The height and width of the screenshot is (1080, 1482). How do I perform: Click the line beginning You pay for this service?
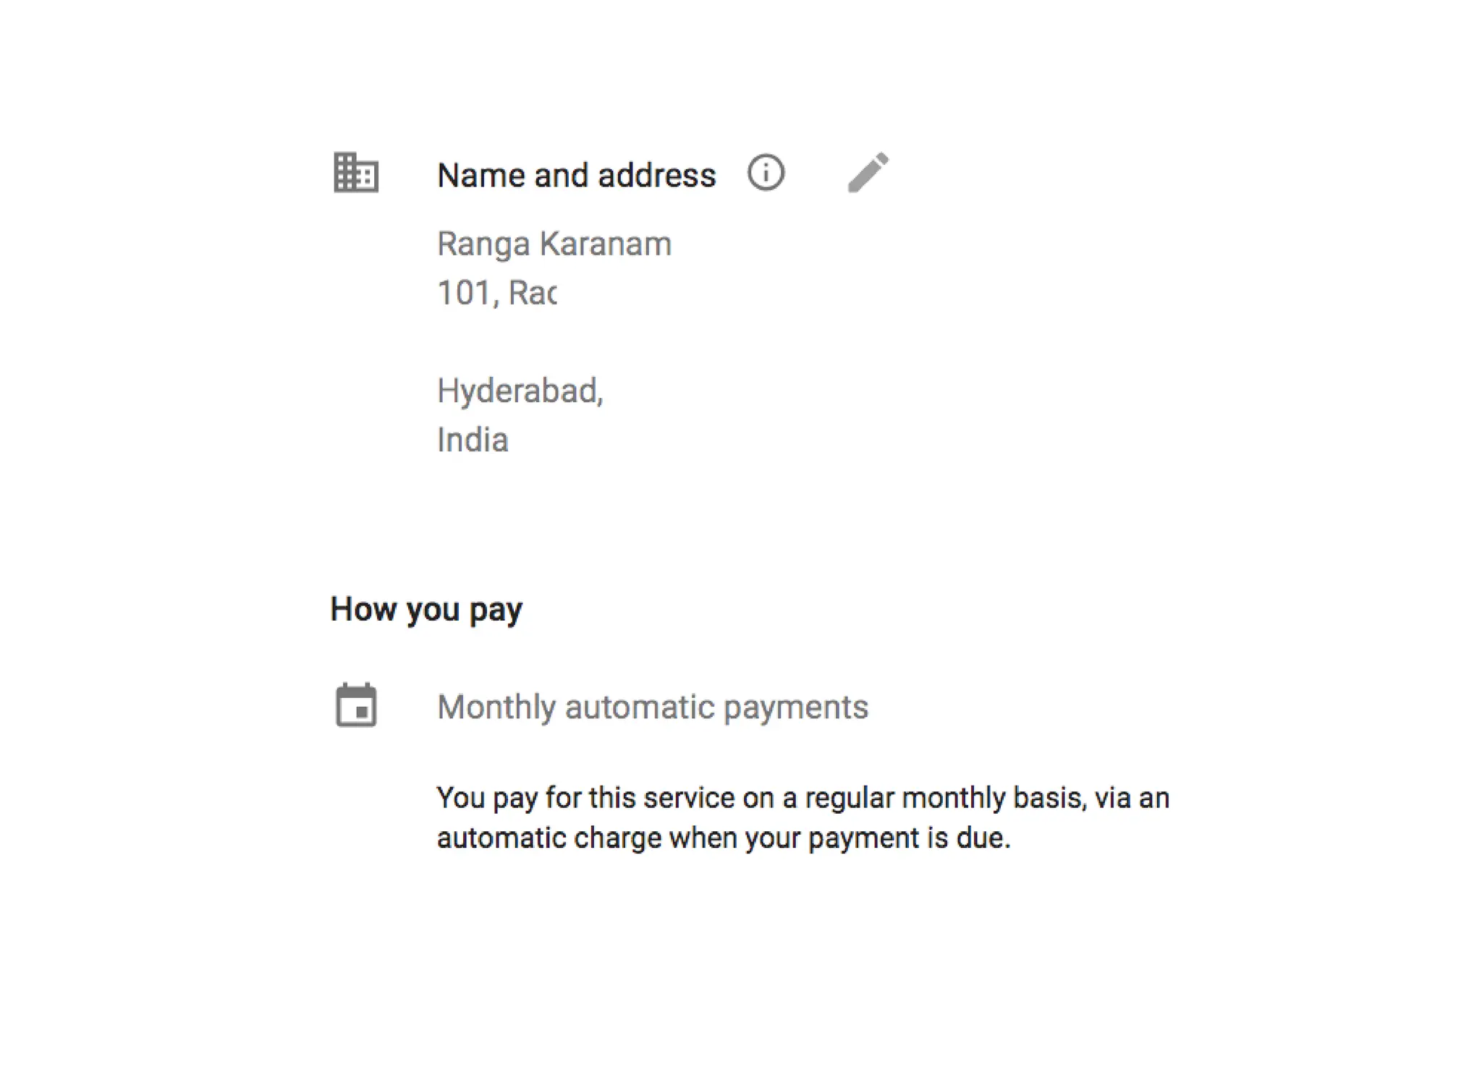point(802,799)
